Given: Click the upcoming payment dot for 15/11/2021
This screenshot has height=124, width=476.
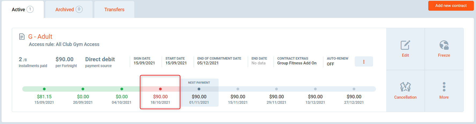Looking at the screenshot, I should pyautogui.click(x=238, y=89).
